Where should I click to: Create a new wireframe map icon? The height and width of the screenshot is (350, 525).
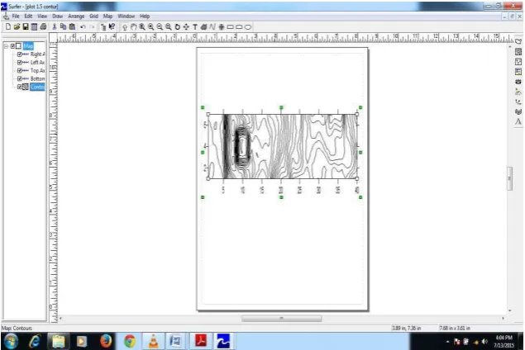(518, 111)
